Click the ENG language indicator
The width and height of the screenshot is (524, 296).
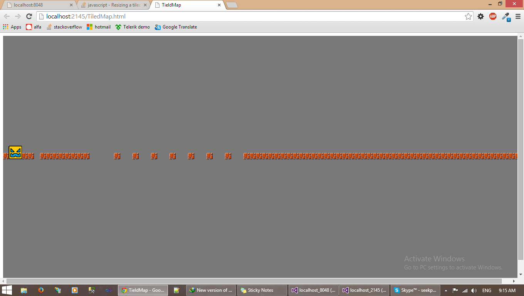click(x=487, y=291)
